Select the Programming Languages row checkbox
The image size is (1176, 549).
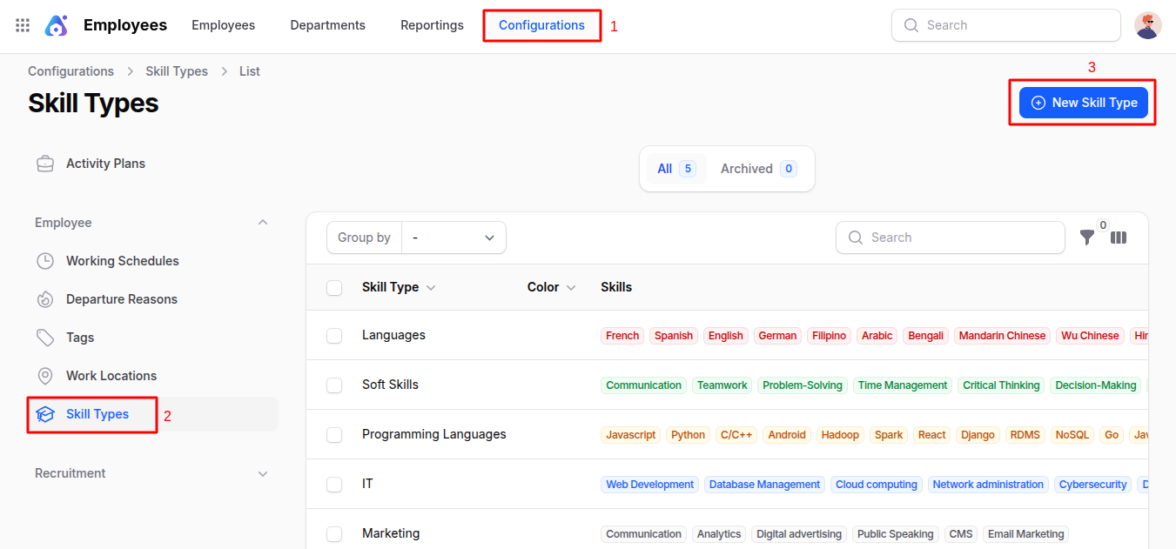pos(334,435)
